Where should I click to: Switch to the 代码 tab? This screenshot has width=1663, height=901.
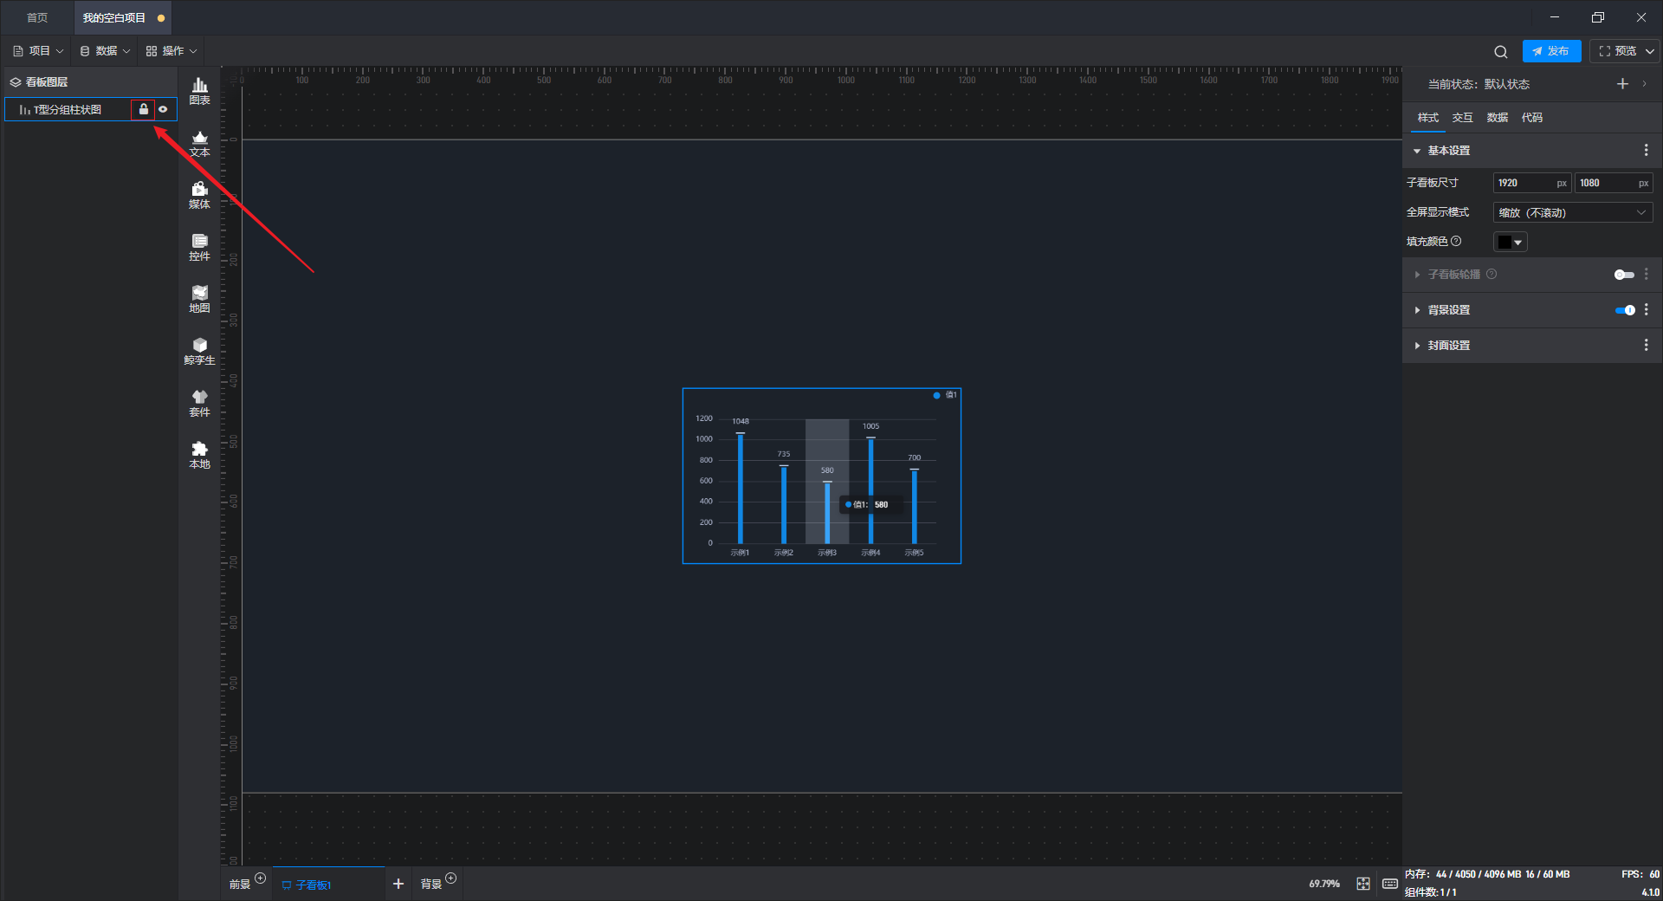pyautogui.click(x=1531, y=118)
